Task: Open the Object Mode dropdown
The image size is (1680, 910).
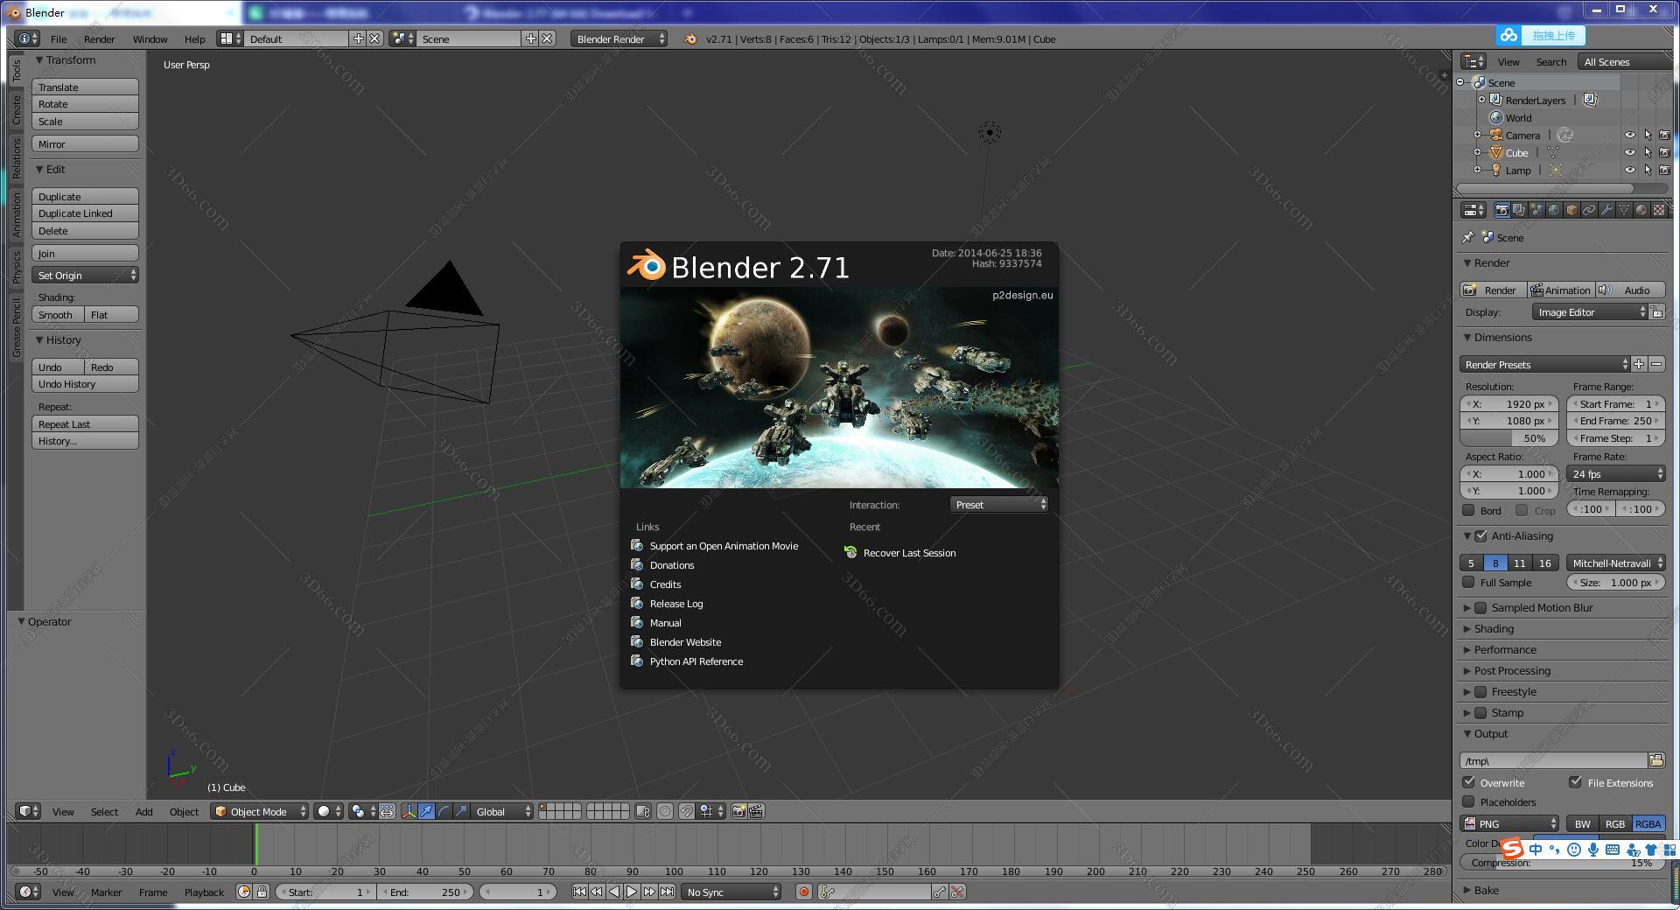Action: click(x=259, y=811)
